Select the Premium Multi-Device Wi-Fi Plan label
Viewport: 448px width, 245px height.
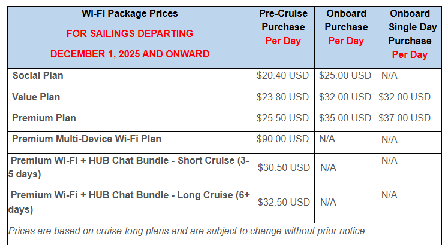(x=86, y=139)
